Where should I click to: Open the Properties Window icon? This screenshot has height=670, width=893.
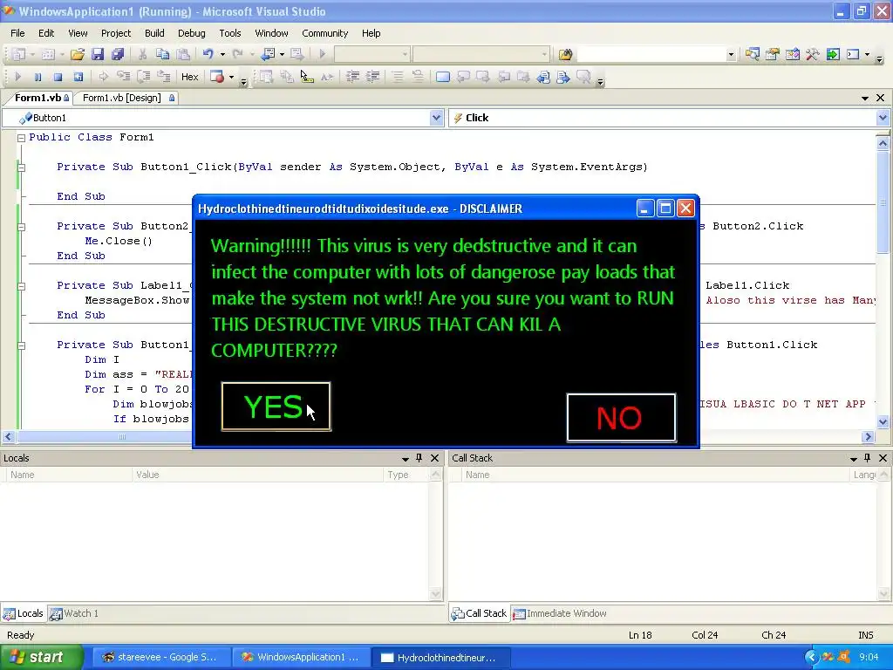click(773, 54)
